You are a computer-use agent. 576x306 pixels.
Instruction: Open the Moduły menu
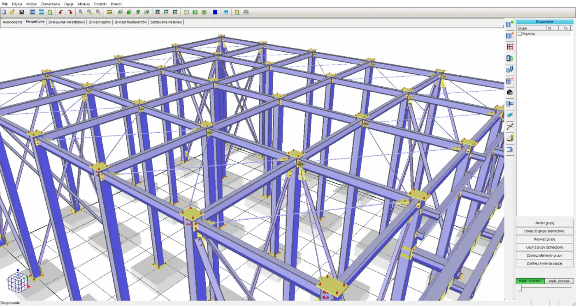(84, 4)
